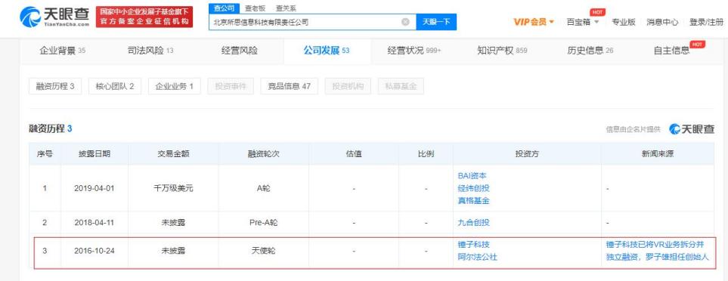The height and width of the screenshot is (281, 728).
Task: Open investor link 阿尔法公社
Action: coord(477,257)
